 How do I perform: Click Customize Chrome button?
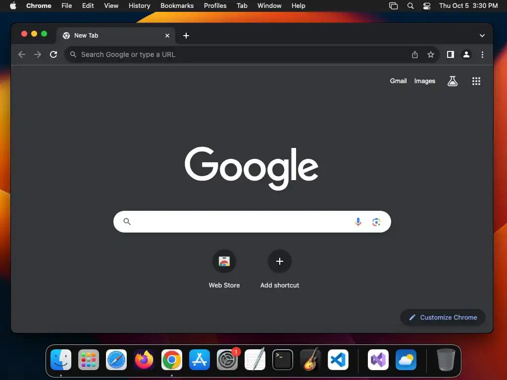click(443, 317)
